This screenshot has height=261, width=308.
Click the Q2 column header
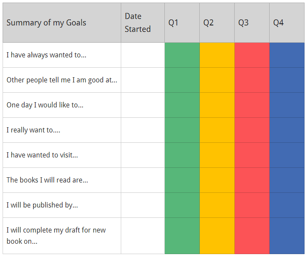coord(217,22)
